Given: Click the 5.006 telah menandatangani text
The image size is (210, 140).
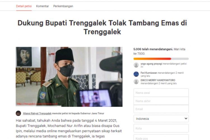Looking at the screenshot, I should (153, 49).
